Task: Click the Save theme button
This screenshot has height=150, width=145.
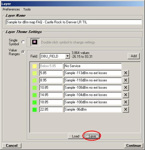Action: [x=92, y=136]
